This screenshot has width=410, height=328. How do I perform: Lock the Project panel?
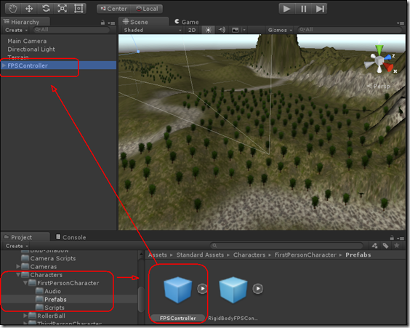point(392,238)
